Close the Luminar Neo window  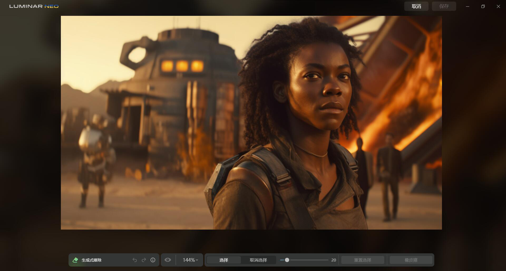pyautogui.click(x=498, y=6)
